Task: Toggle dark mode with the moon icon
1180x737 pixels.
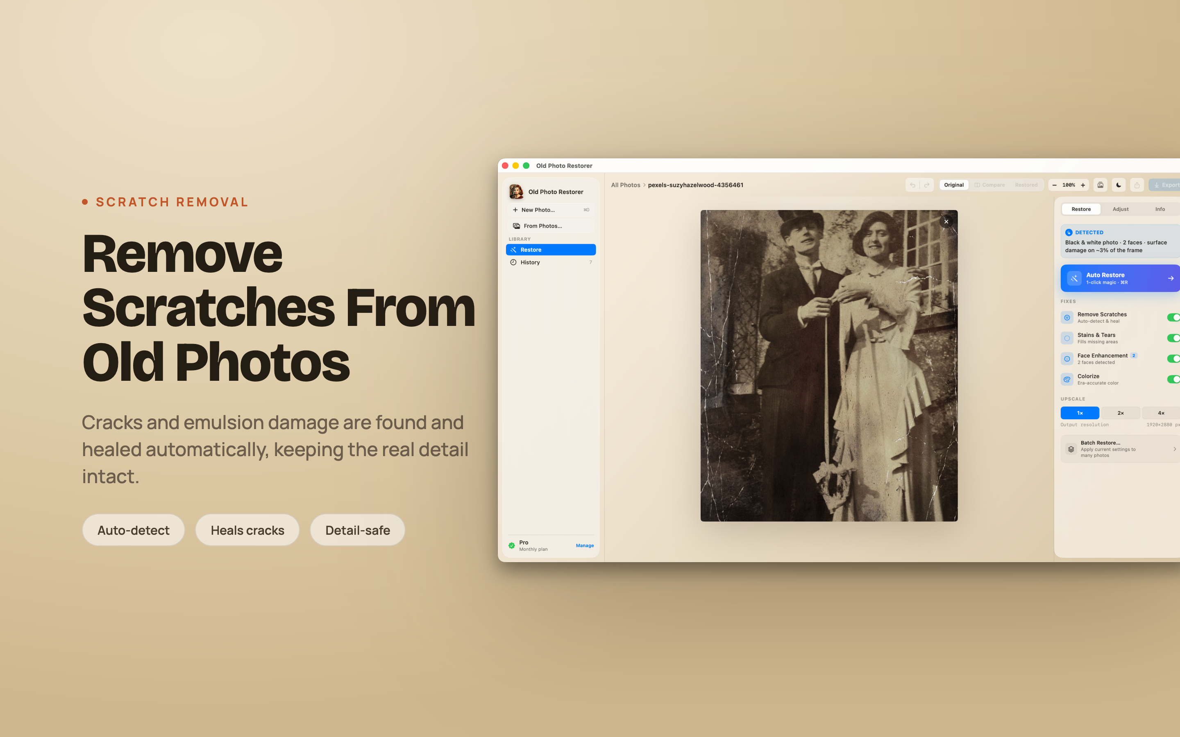Action: [x=1119, y=185]
